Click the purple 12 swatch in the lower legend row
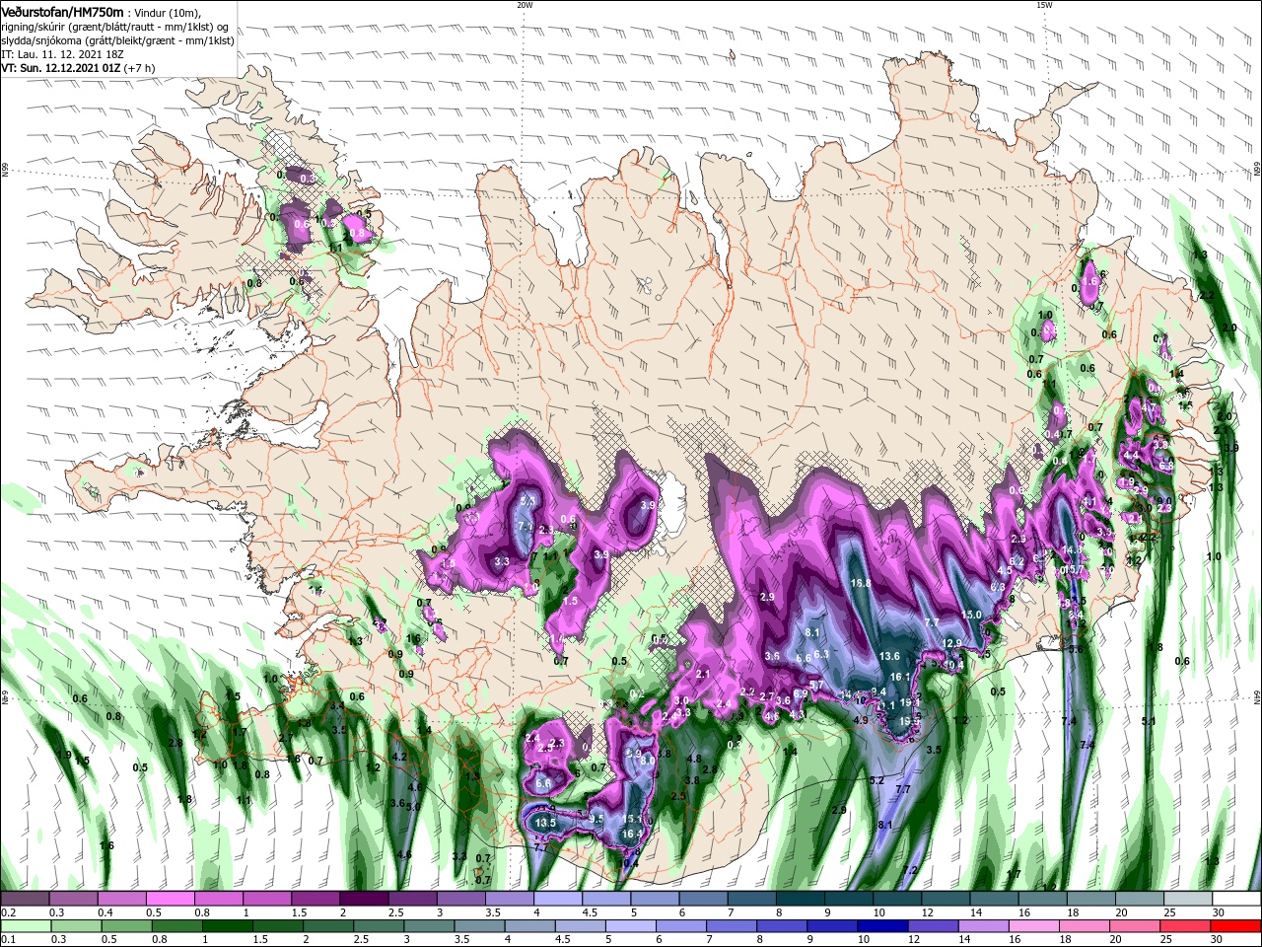 (x=934, y=925)
